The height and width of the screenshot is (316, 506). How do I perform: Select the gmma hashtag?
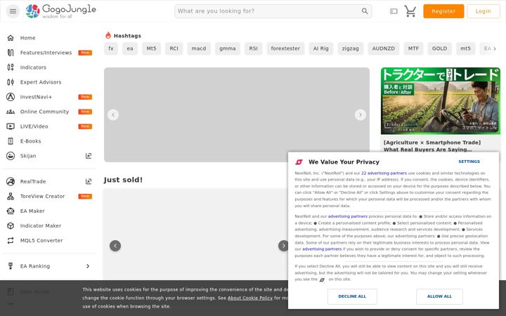click(x=228, y=48)
